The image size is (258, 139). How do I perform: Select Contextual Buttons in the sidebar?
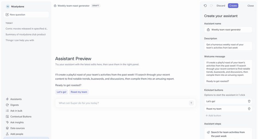[21, 117]
